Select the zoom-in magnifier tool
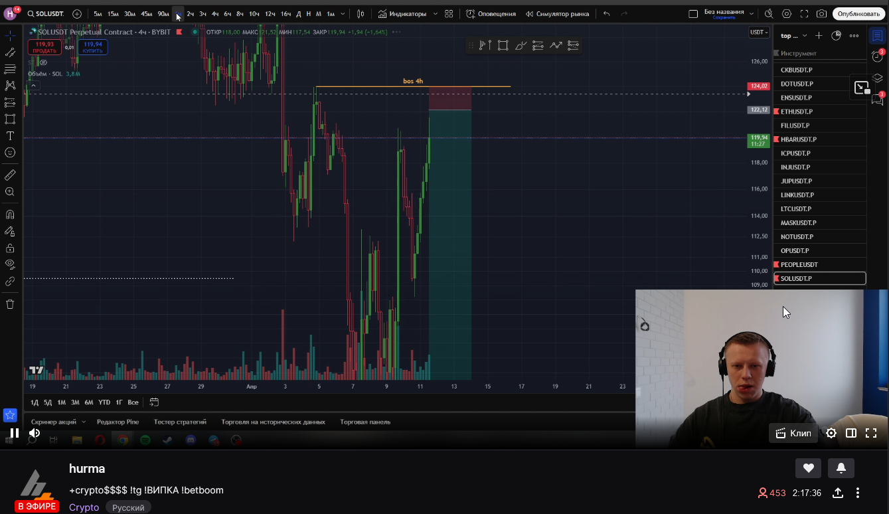889x514 pixels. (x=10, y=192)
